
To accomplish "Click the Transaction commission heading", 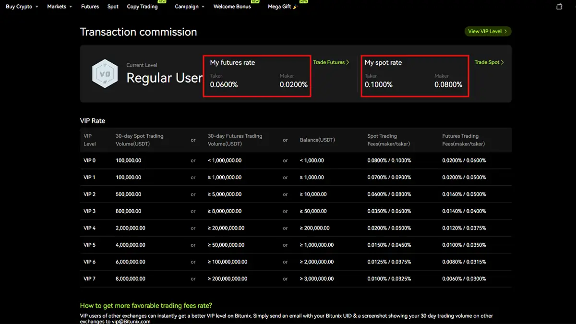I will pos(139,32).
